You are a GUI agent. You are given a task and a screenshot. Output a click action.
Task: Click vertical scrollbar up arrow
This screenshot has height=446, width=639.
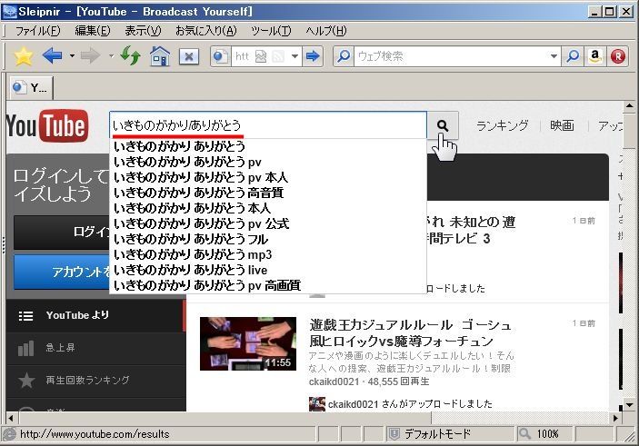(629, 106)
